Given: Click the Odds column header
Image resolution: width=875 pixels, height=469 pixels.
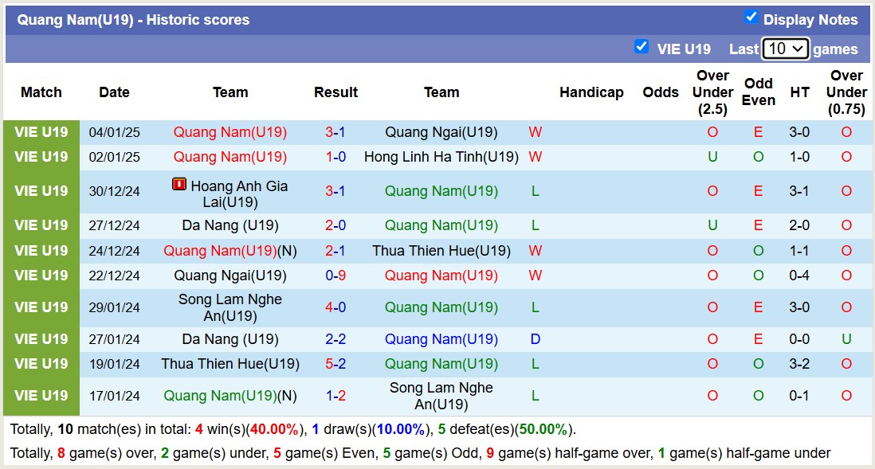Looking at the screenshot, I should tap(661, 92).
